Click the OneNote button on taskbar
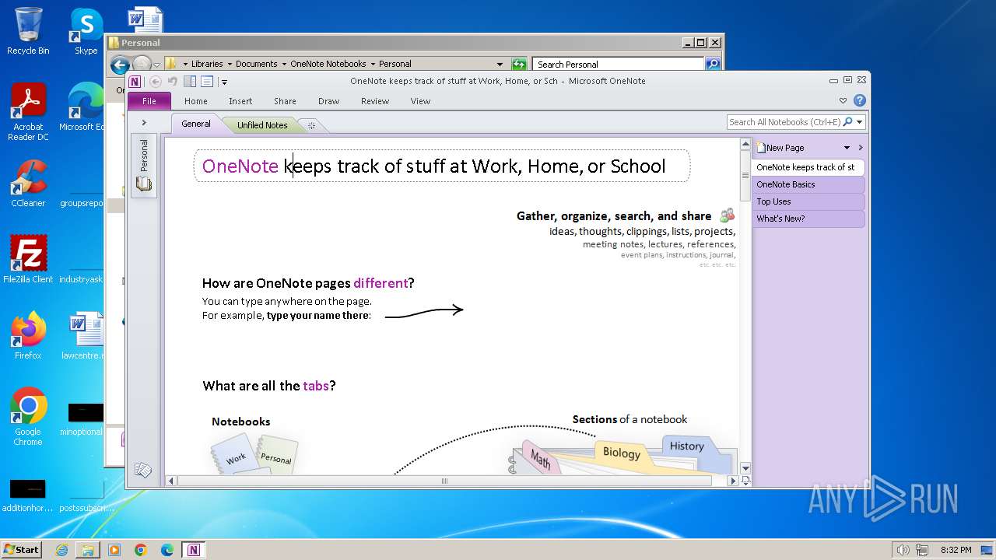This screenshot has width=996, height=560. (193, 550)
